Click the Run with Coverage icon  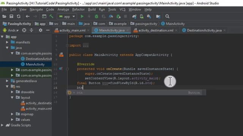(104, 16)
